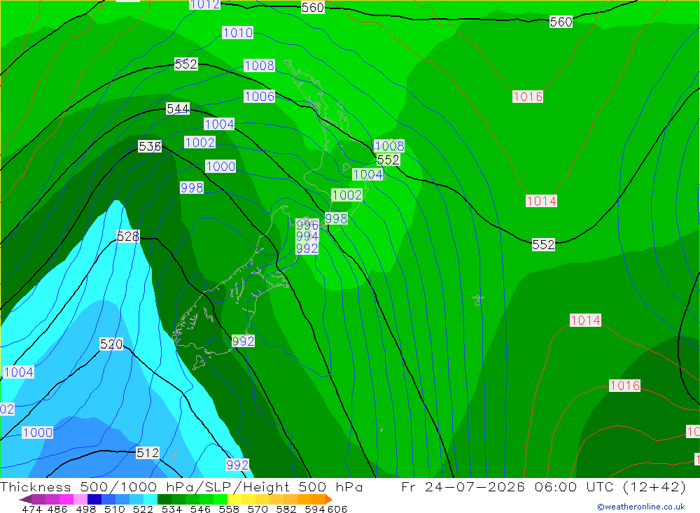
Task: Click the '1006' isobar label
Action: pyautogui.click(x=260, y=96)
